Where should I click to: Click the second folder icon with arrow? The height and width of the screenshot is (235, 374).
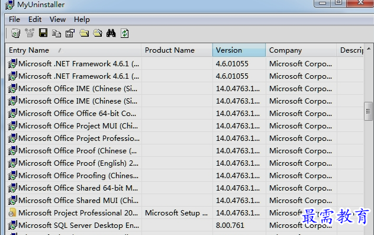pos(98,33)
